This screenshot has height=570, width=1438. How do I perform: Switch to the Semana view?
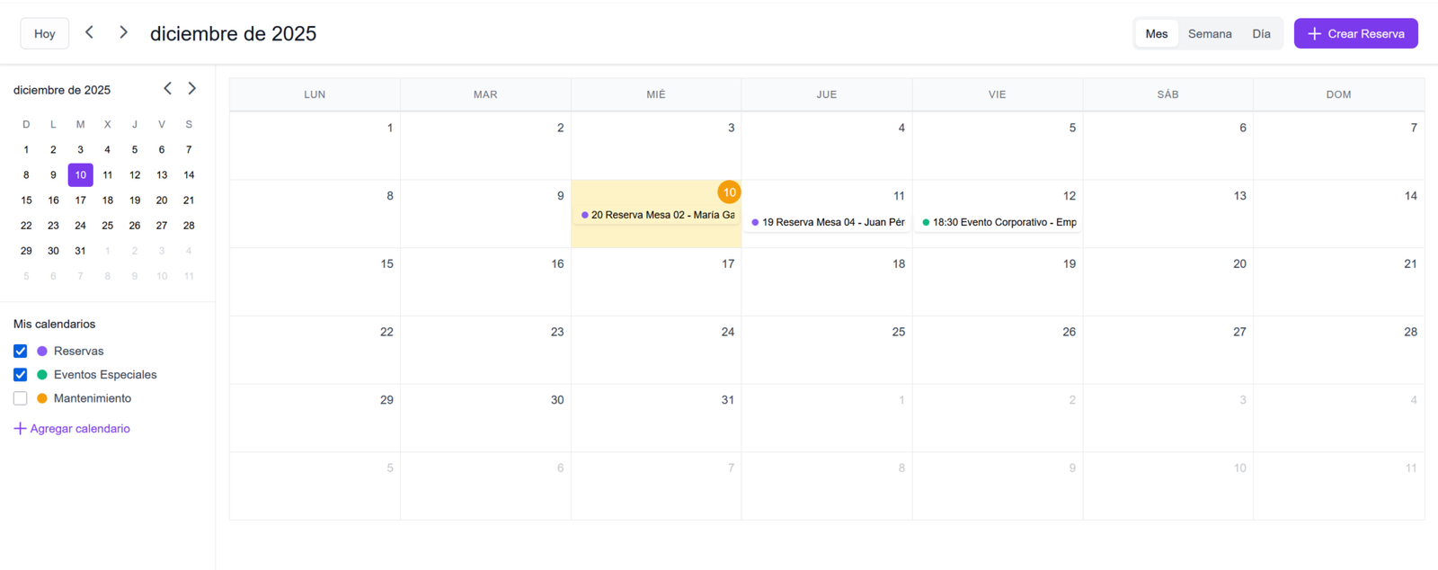[x=1210, y=33]
